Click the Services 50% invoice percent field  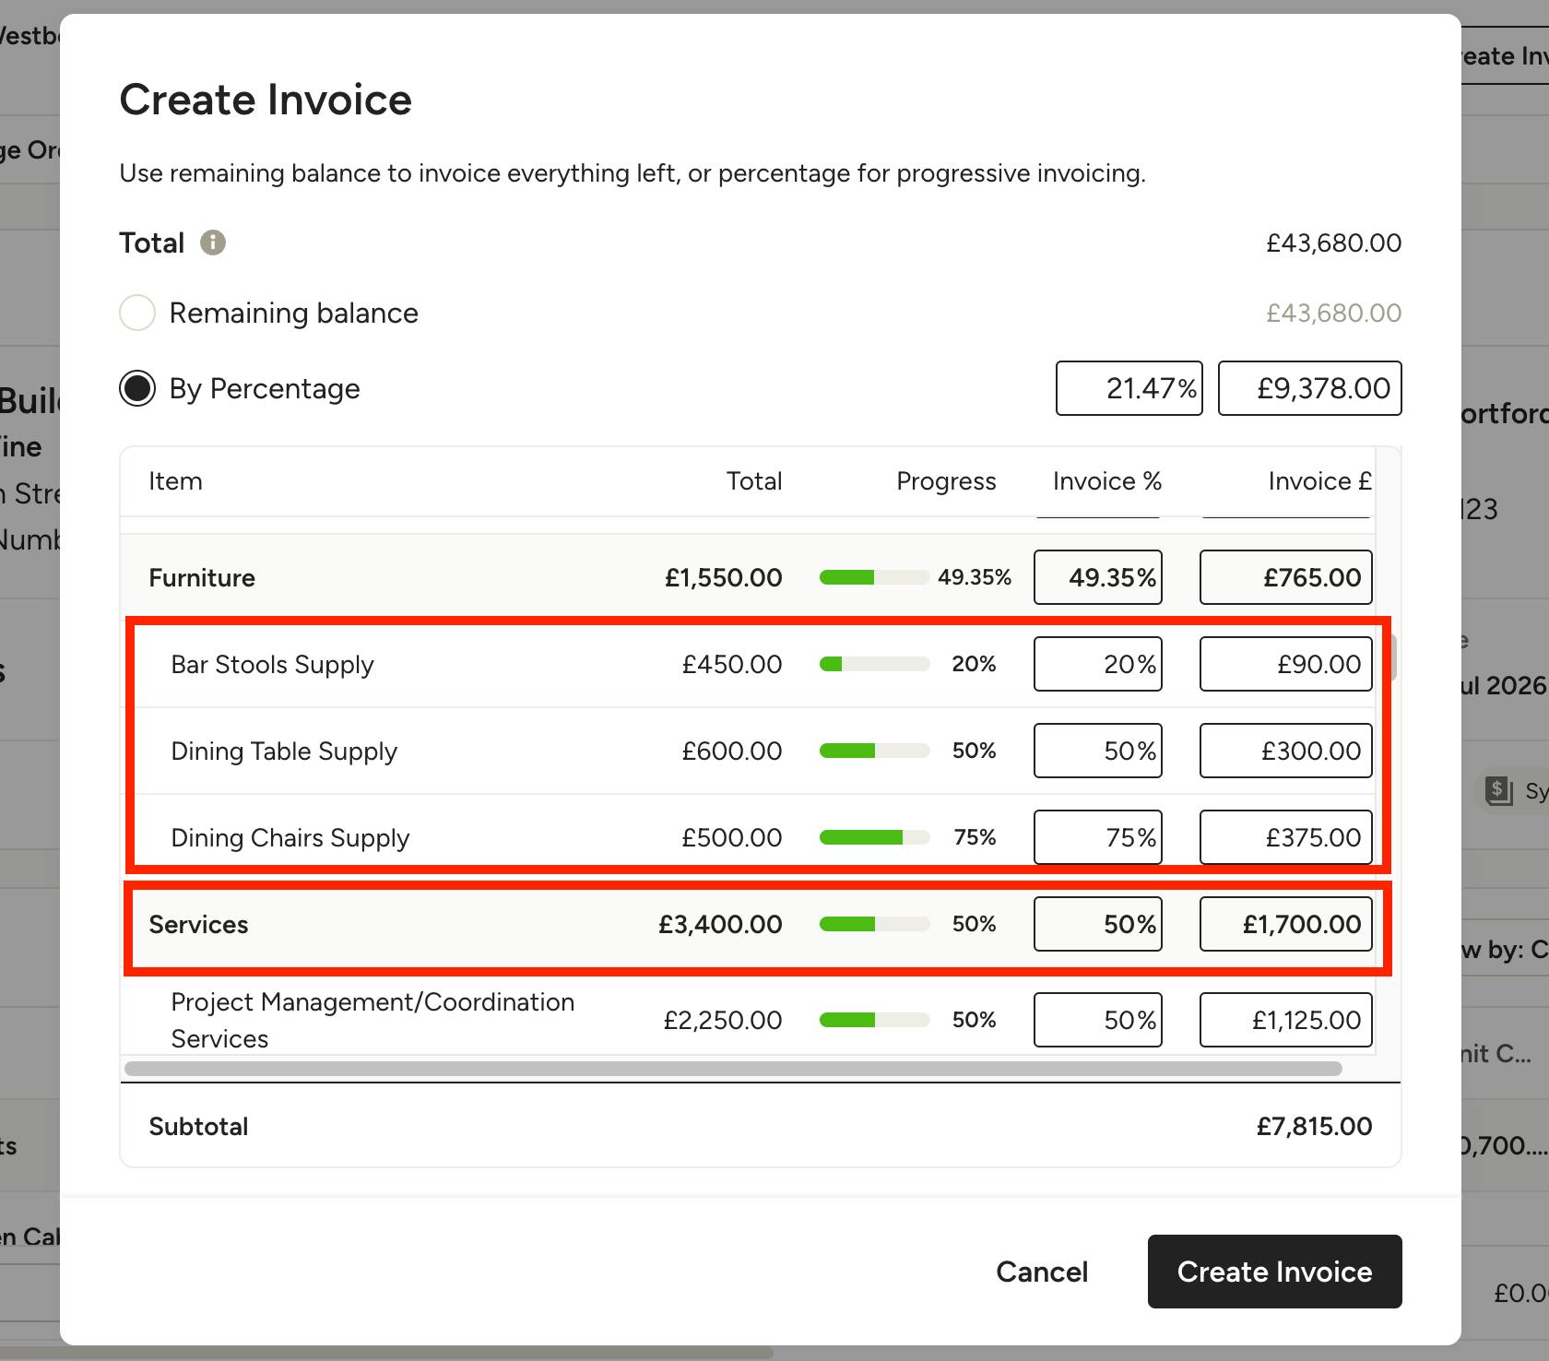tap(1098, 924)
